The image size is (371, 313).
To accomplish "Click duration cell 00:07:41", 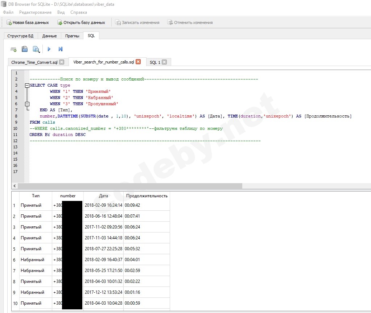I will pos(147,216).
